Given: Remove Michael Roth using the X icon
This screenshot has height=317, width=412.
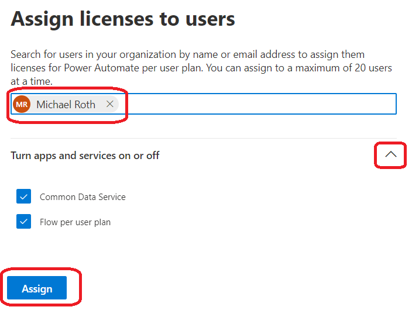Looking at the screenshot, I should [110, 104].
